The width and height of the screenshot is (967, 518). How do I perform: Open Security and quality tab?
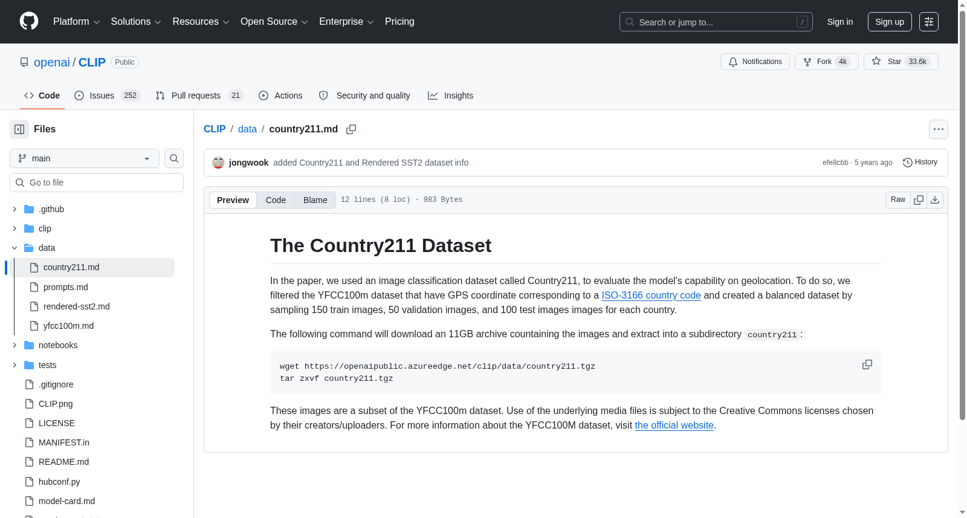[x=364, y=96]
